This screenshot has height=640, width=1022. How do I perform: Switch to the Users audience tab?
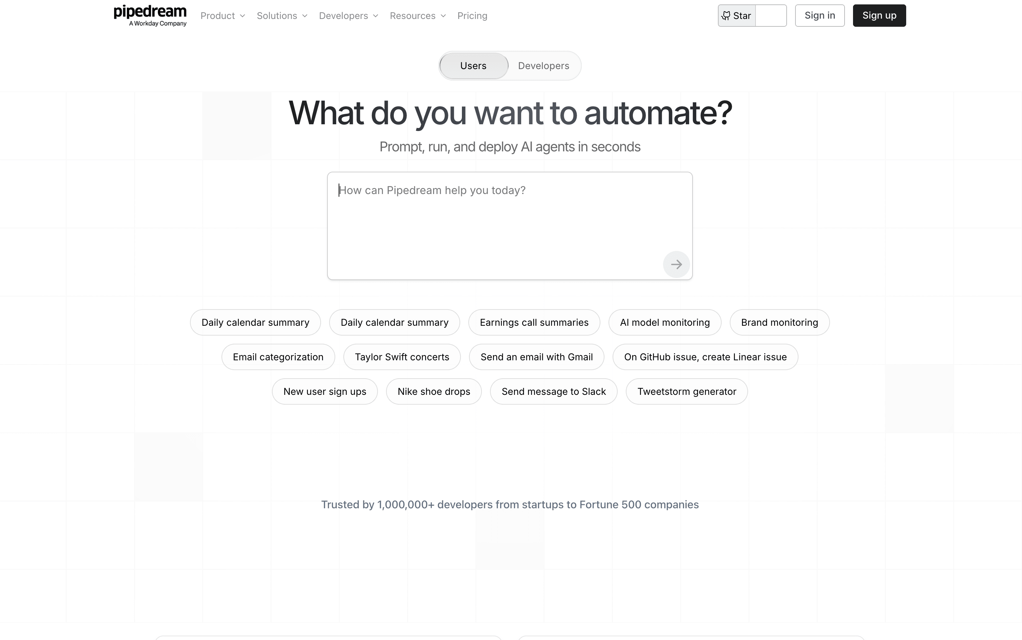point(473,66)
